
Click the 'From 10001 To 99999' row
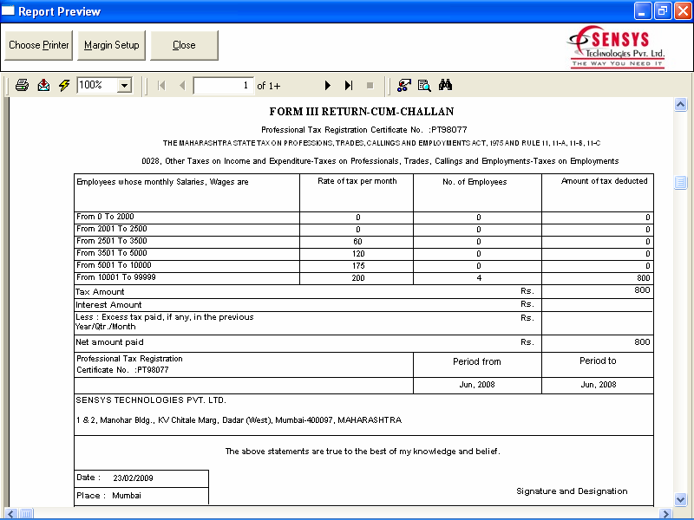pyautogui.click(x=363, y=277)
